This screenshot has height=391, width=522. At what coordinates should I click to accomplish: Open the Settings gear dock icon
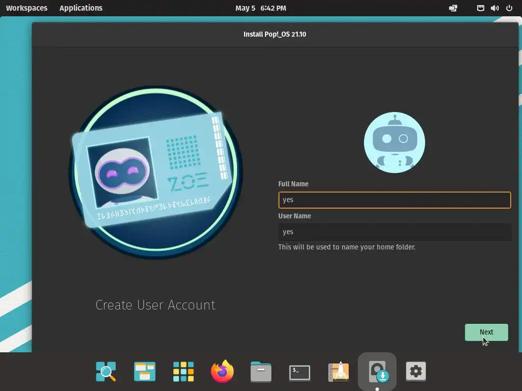416,371
